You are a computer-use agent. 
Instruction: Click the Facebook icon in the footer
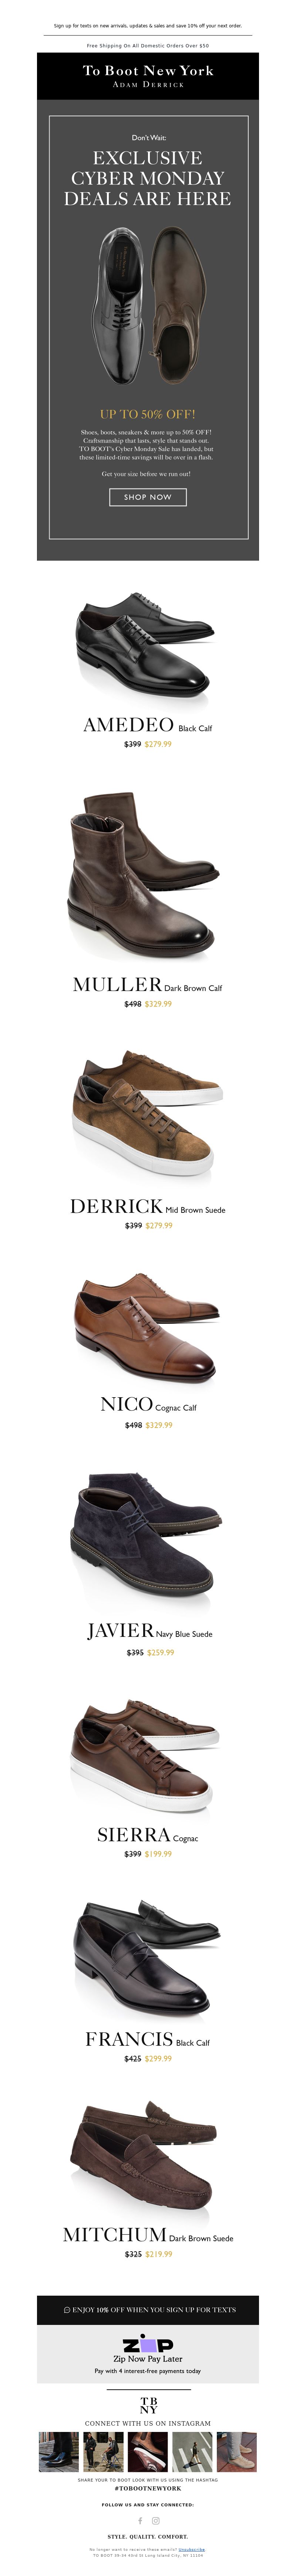pyautogui.click(x=140, y=2521)
